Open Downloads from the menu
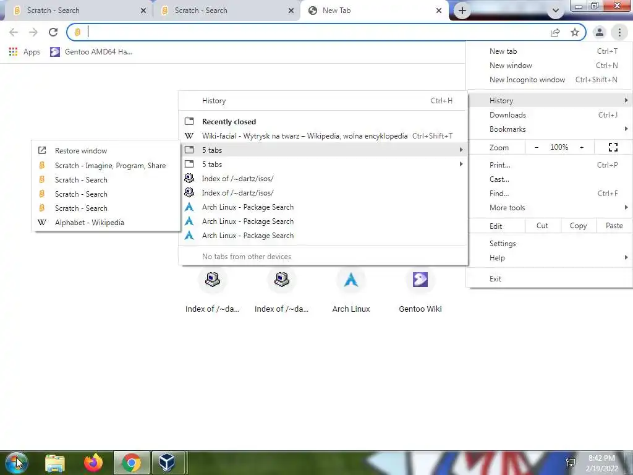This screenshot has width=633, height=475. pyautogui.click(x=550, y=115)
